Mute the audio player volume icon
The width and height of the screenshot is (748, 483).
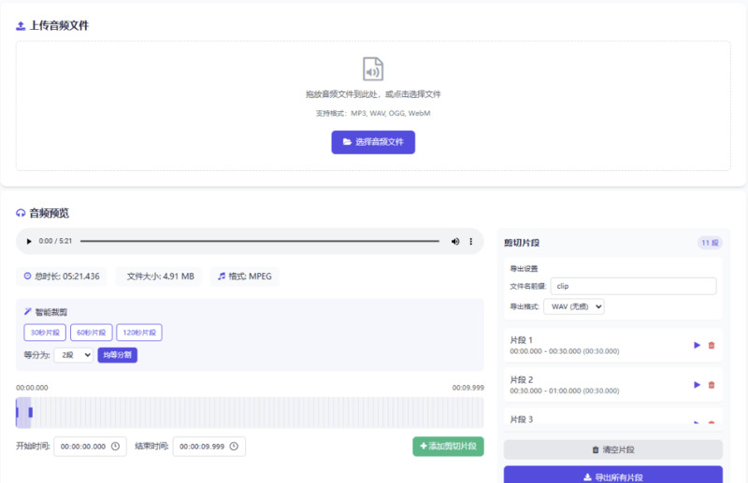tap(455, 241)
